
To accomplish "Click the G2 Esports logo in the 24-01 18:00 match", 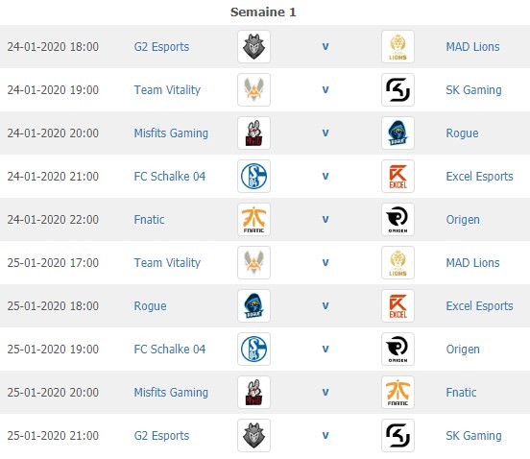I will coord(253,47).
